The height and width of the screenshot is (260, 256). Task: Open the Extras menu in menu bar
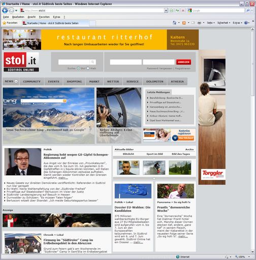tap(56, 17)
